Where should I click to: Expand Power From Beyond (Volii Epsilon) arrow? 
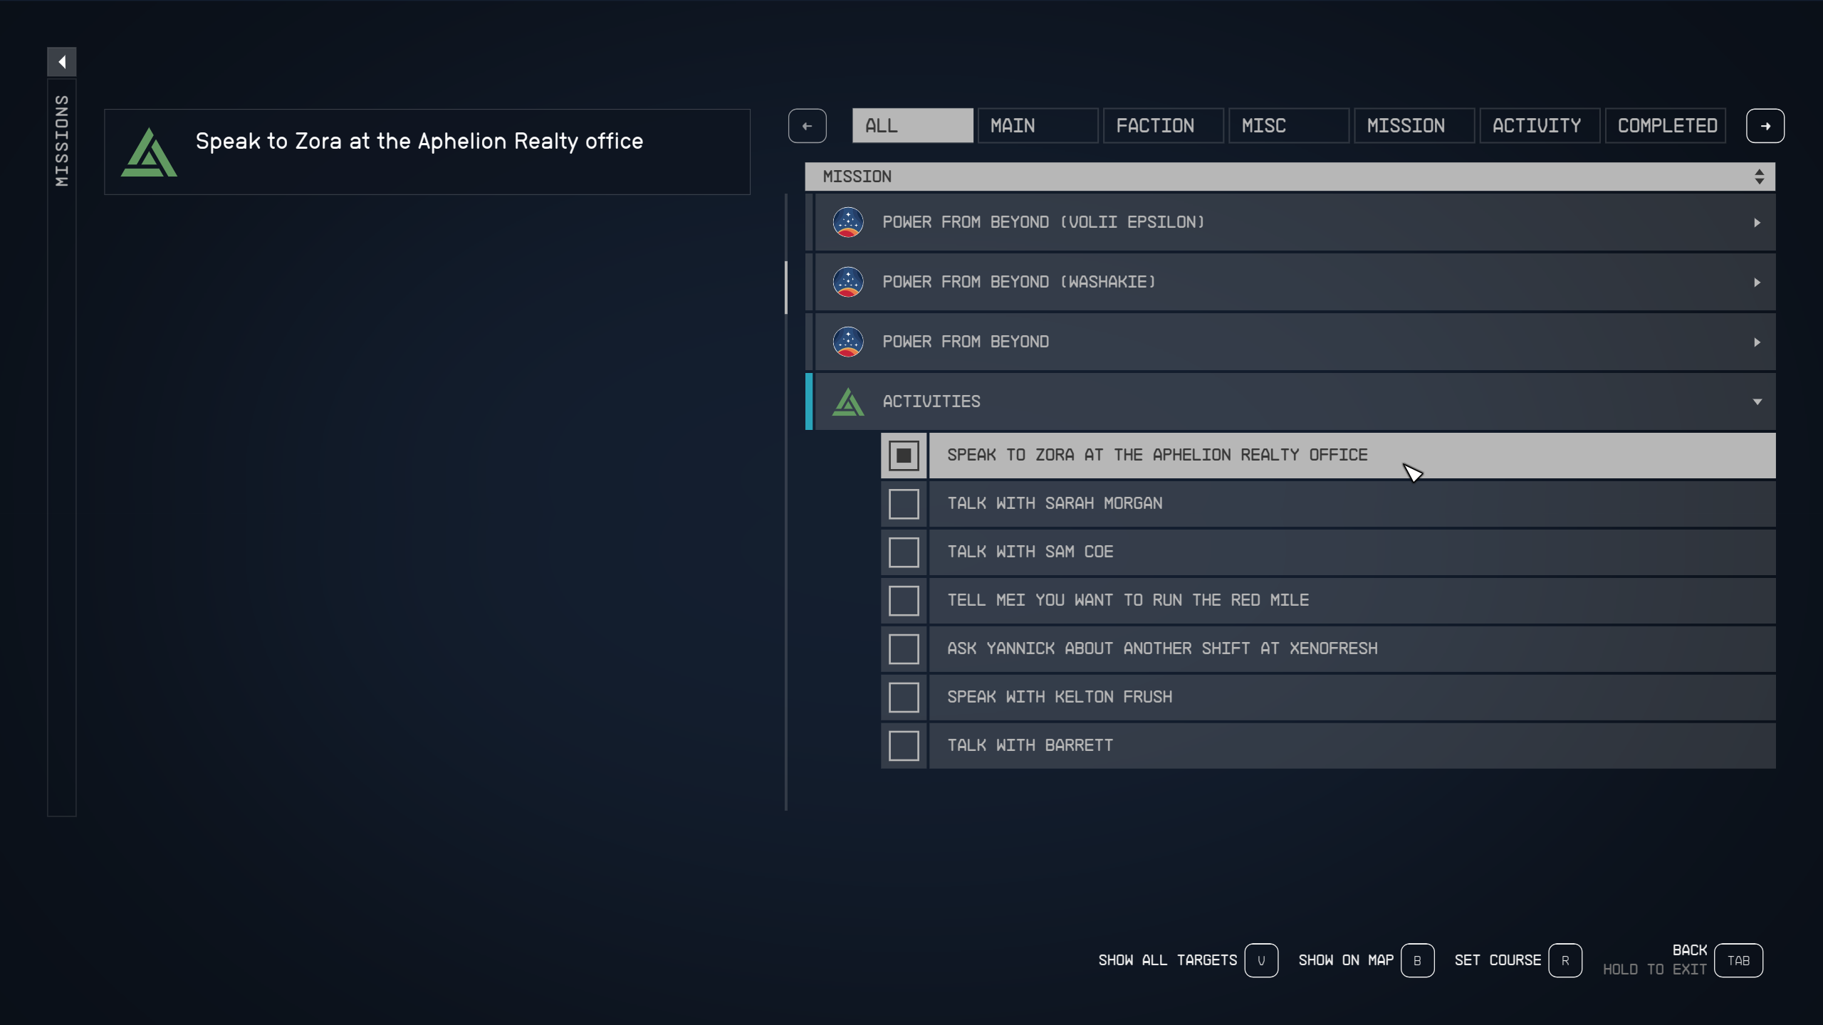point(1757,223)
